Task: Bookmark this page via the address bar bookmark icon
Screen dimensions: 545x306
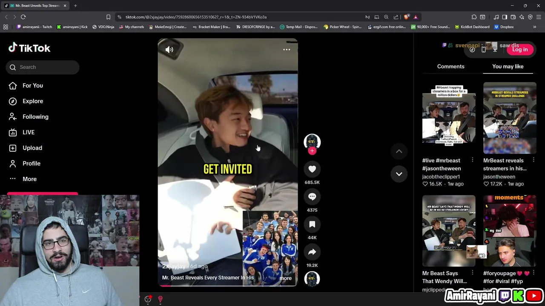Action: (108, 17)
